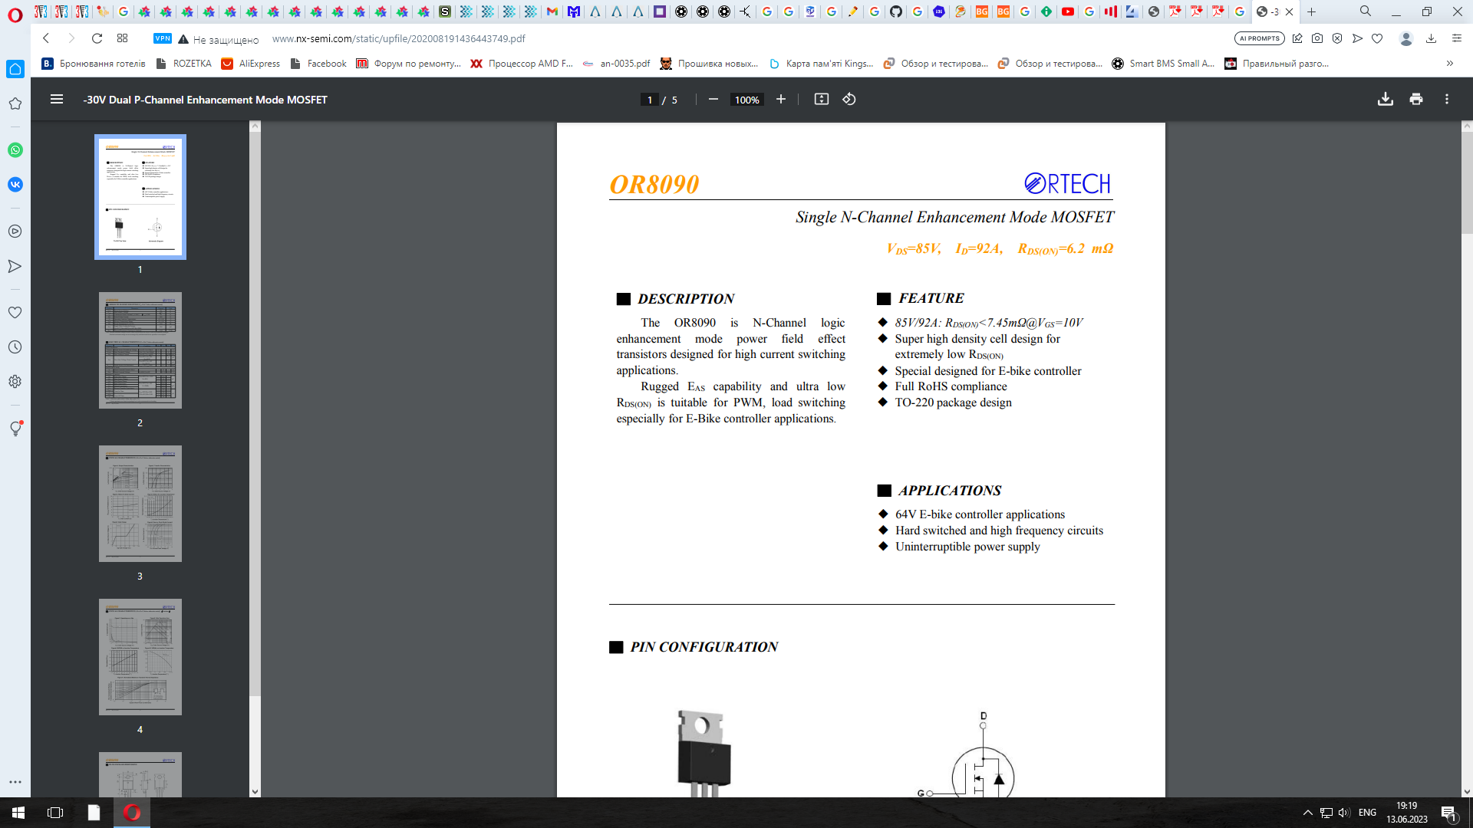
Task: Open a new browser tab
Action: point(1312,11)
